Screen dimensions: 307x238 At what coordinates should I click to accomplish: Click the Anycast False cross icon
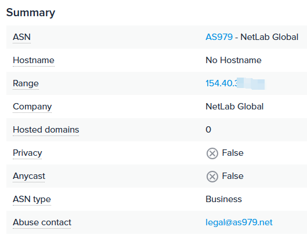(x=212, y=177)
